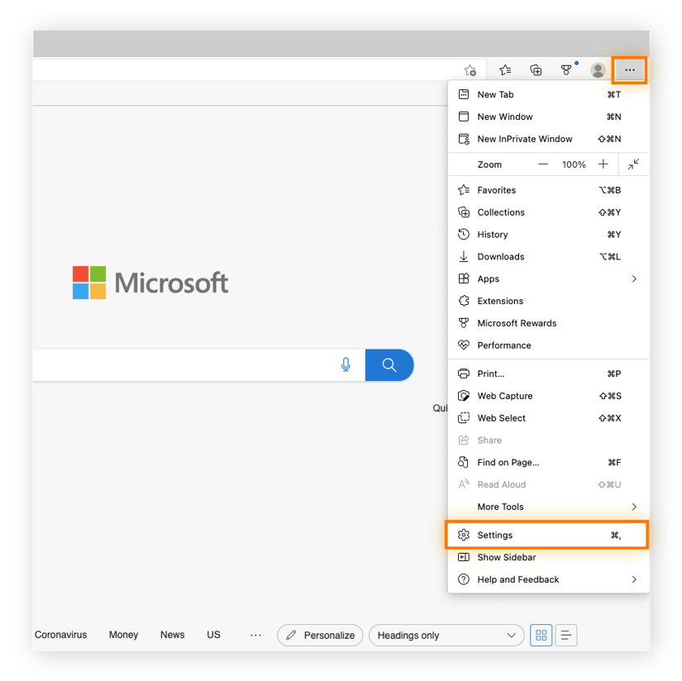Add this page to favorites

[x=470, y=70]
